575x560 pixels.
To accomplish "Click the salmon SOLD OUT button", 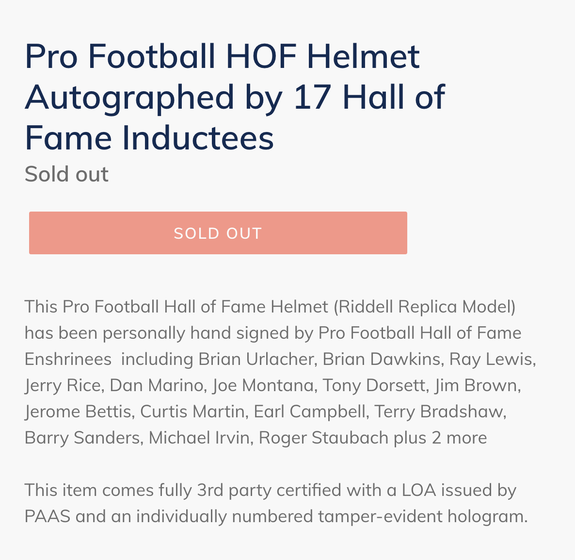I will 218,232.
